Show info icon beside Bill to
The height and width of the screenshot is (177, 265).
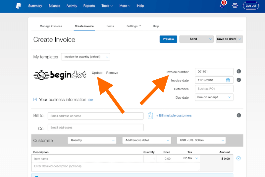point(238,115)
